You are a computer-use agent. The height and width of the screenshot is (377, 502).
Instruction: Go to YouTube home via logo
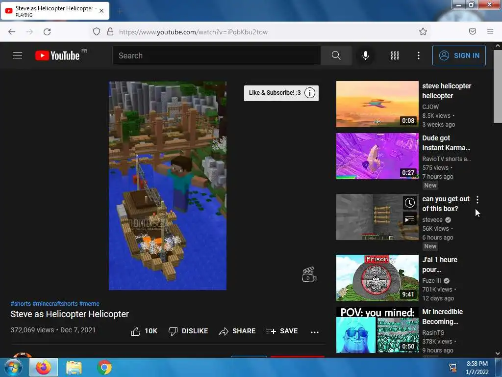pyautogui.click(x=57, y=55)
